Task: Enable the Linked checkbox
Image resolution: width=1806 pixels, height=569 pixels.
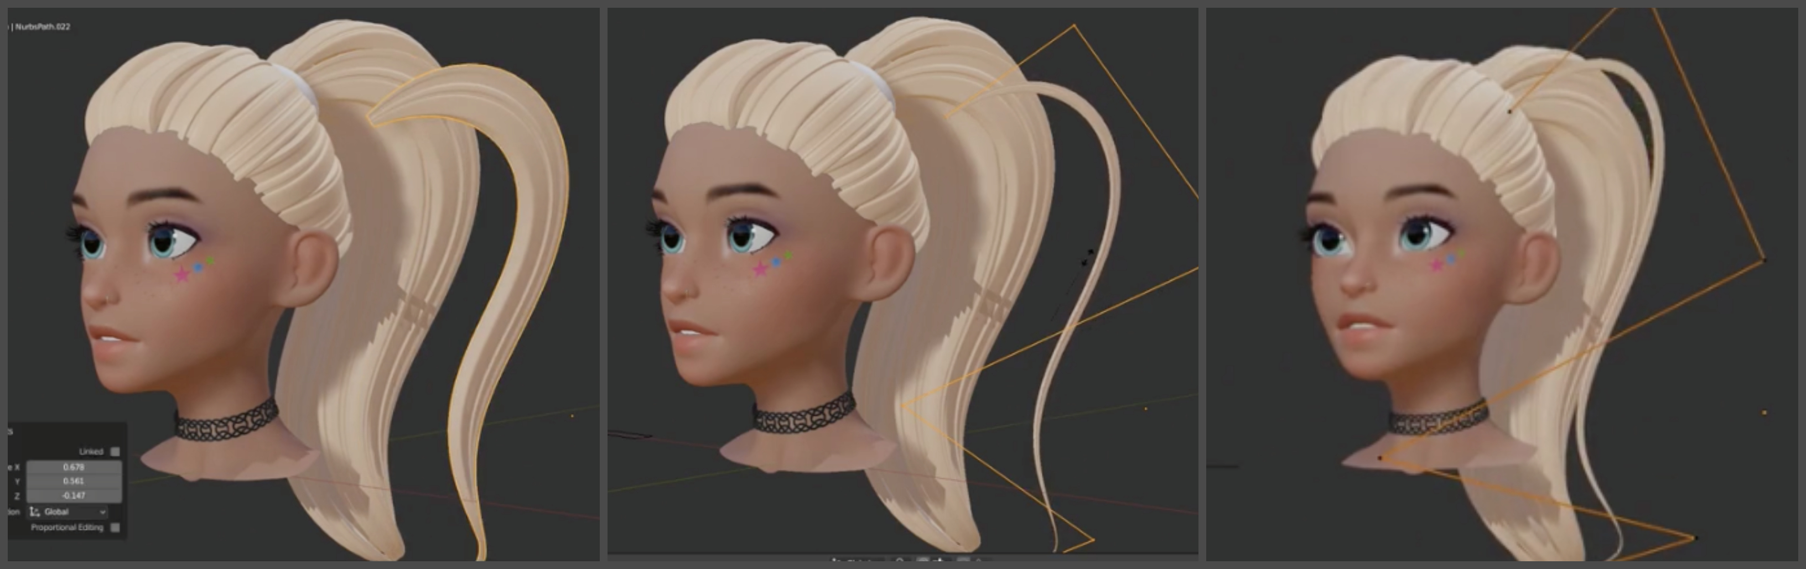Action: coord(115,451)
